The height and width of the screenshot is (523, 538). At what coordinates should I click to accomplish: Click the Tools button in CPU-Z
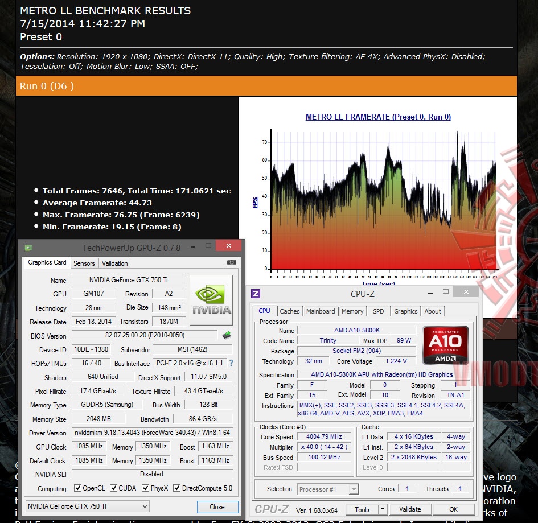pyautogui.click(x=362, y=509)
